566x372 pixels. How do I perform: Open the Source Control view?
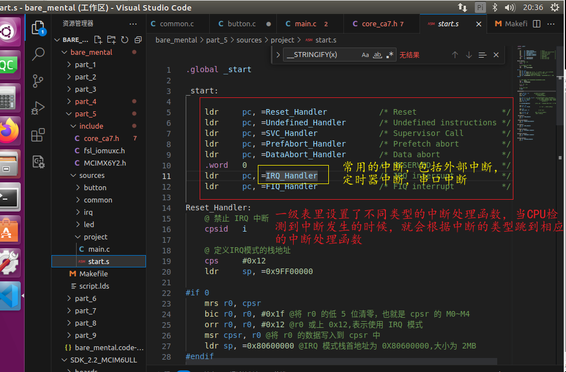(37, 81)
